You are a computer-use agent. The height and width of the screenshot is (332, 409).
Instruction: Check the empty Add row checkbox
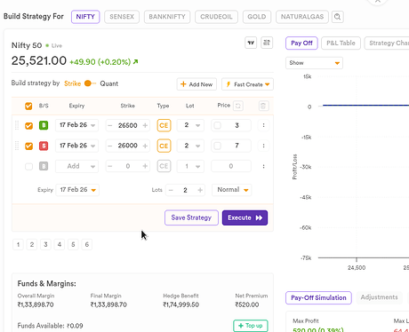click(28, 166)
